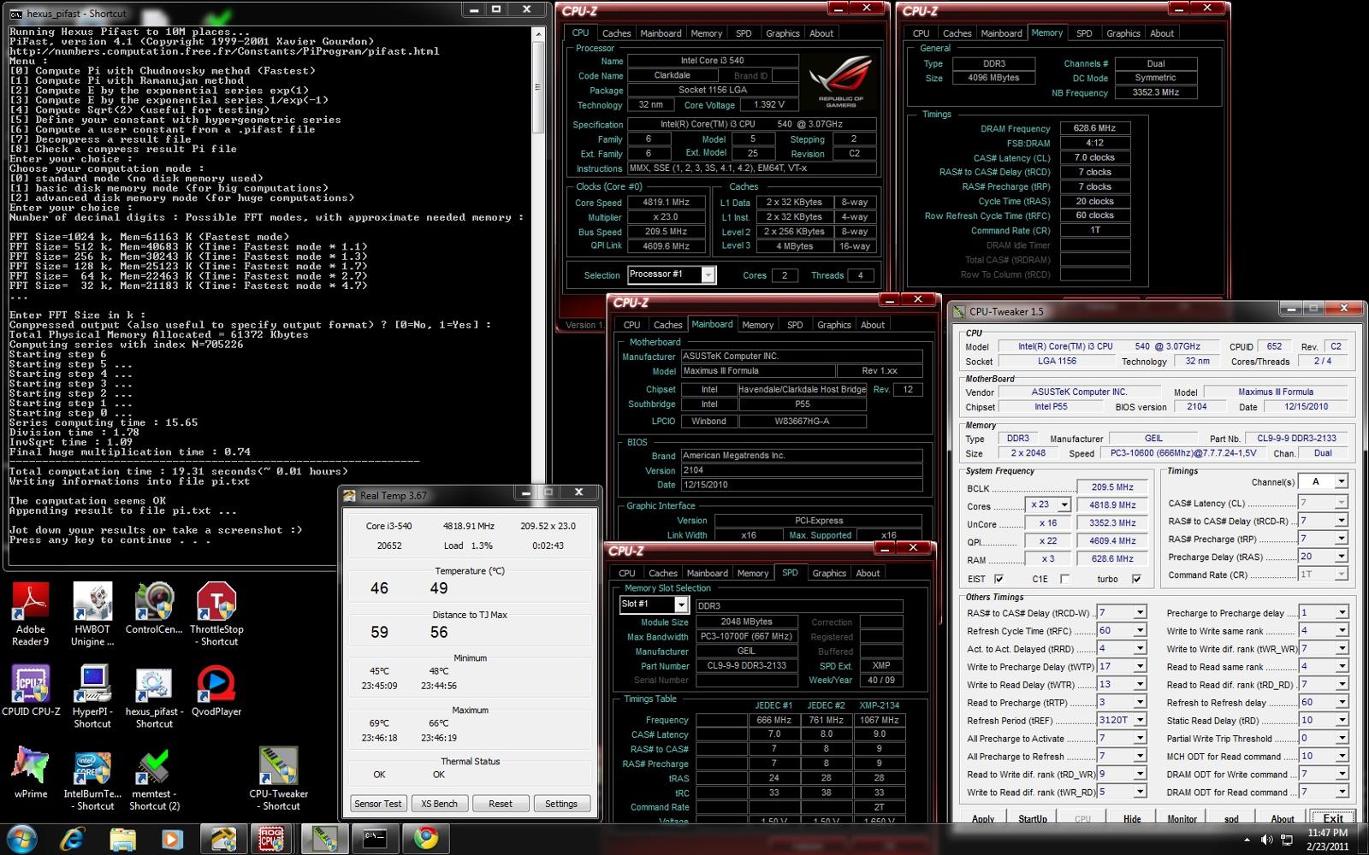The image size is (1369, 855).
Task: Show hidden tray icons arrow
Action: (1247, 840)
